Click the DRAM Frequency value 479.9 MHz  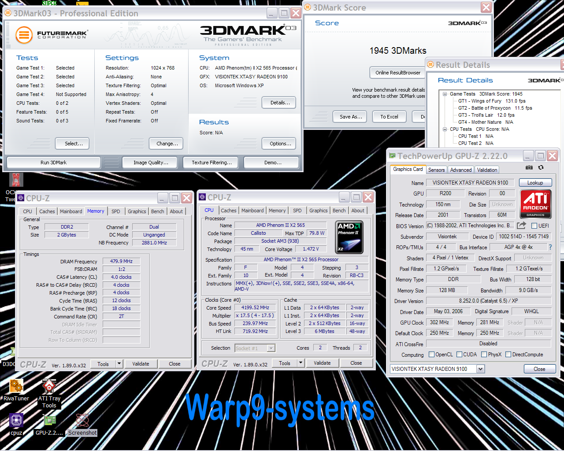(121, 261)
